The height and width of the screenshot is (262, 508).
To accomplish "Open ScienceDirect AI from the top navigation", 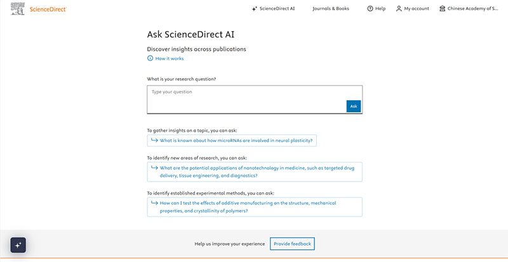I will (277, 9).
